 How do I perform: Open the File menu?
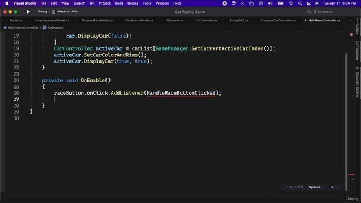click(x=43, y=3)
